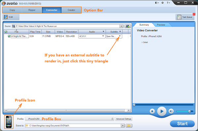Adjust the volume slider handle
The image size is (198, 131).
(x=189, y=111)
